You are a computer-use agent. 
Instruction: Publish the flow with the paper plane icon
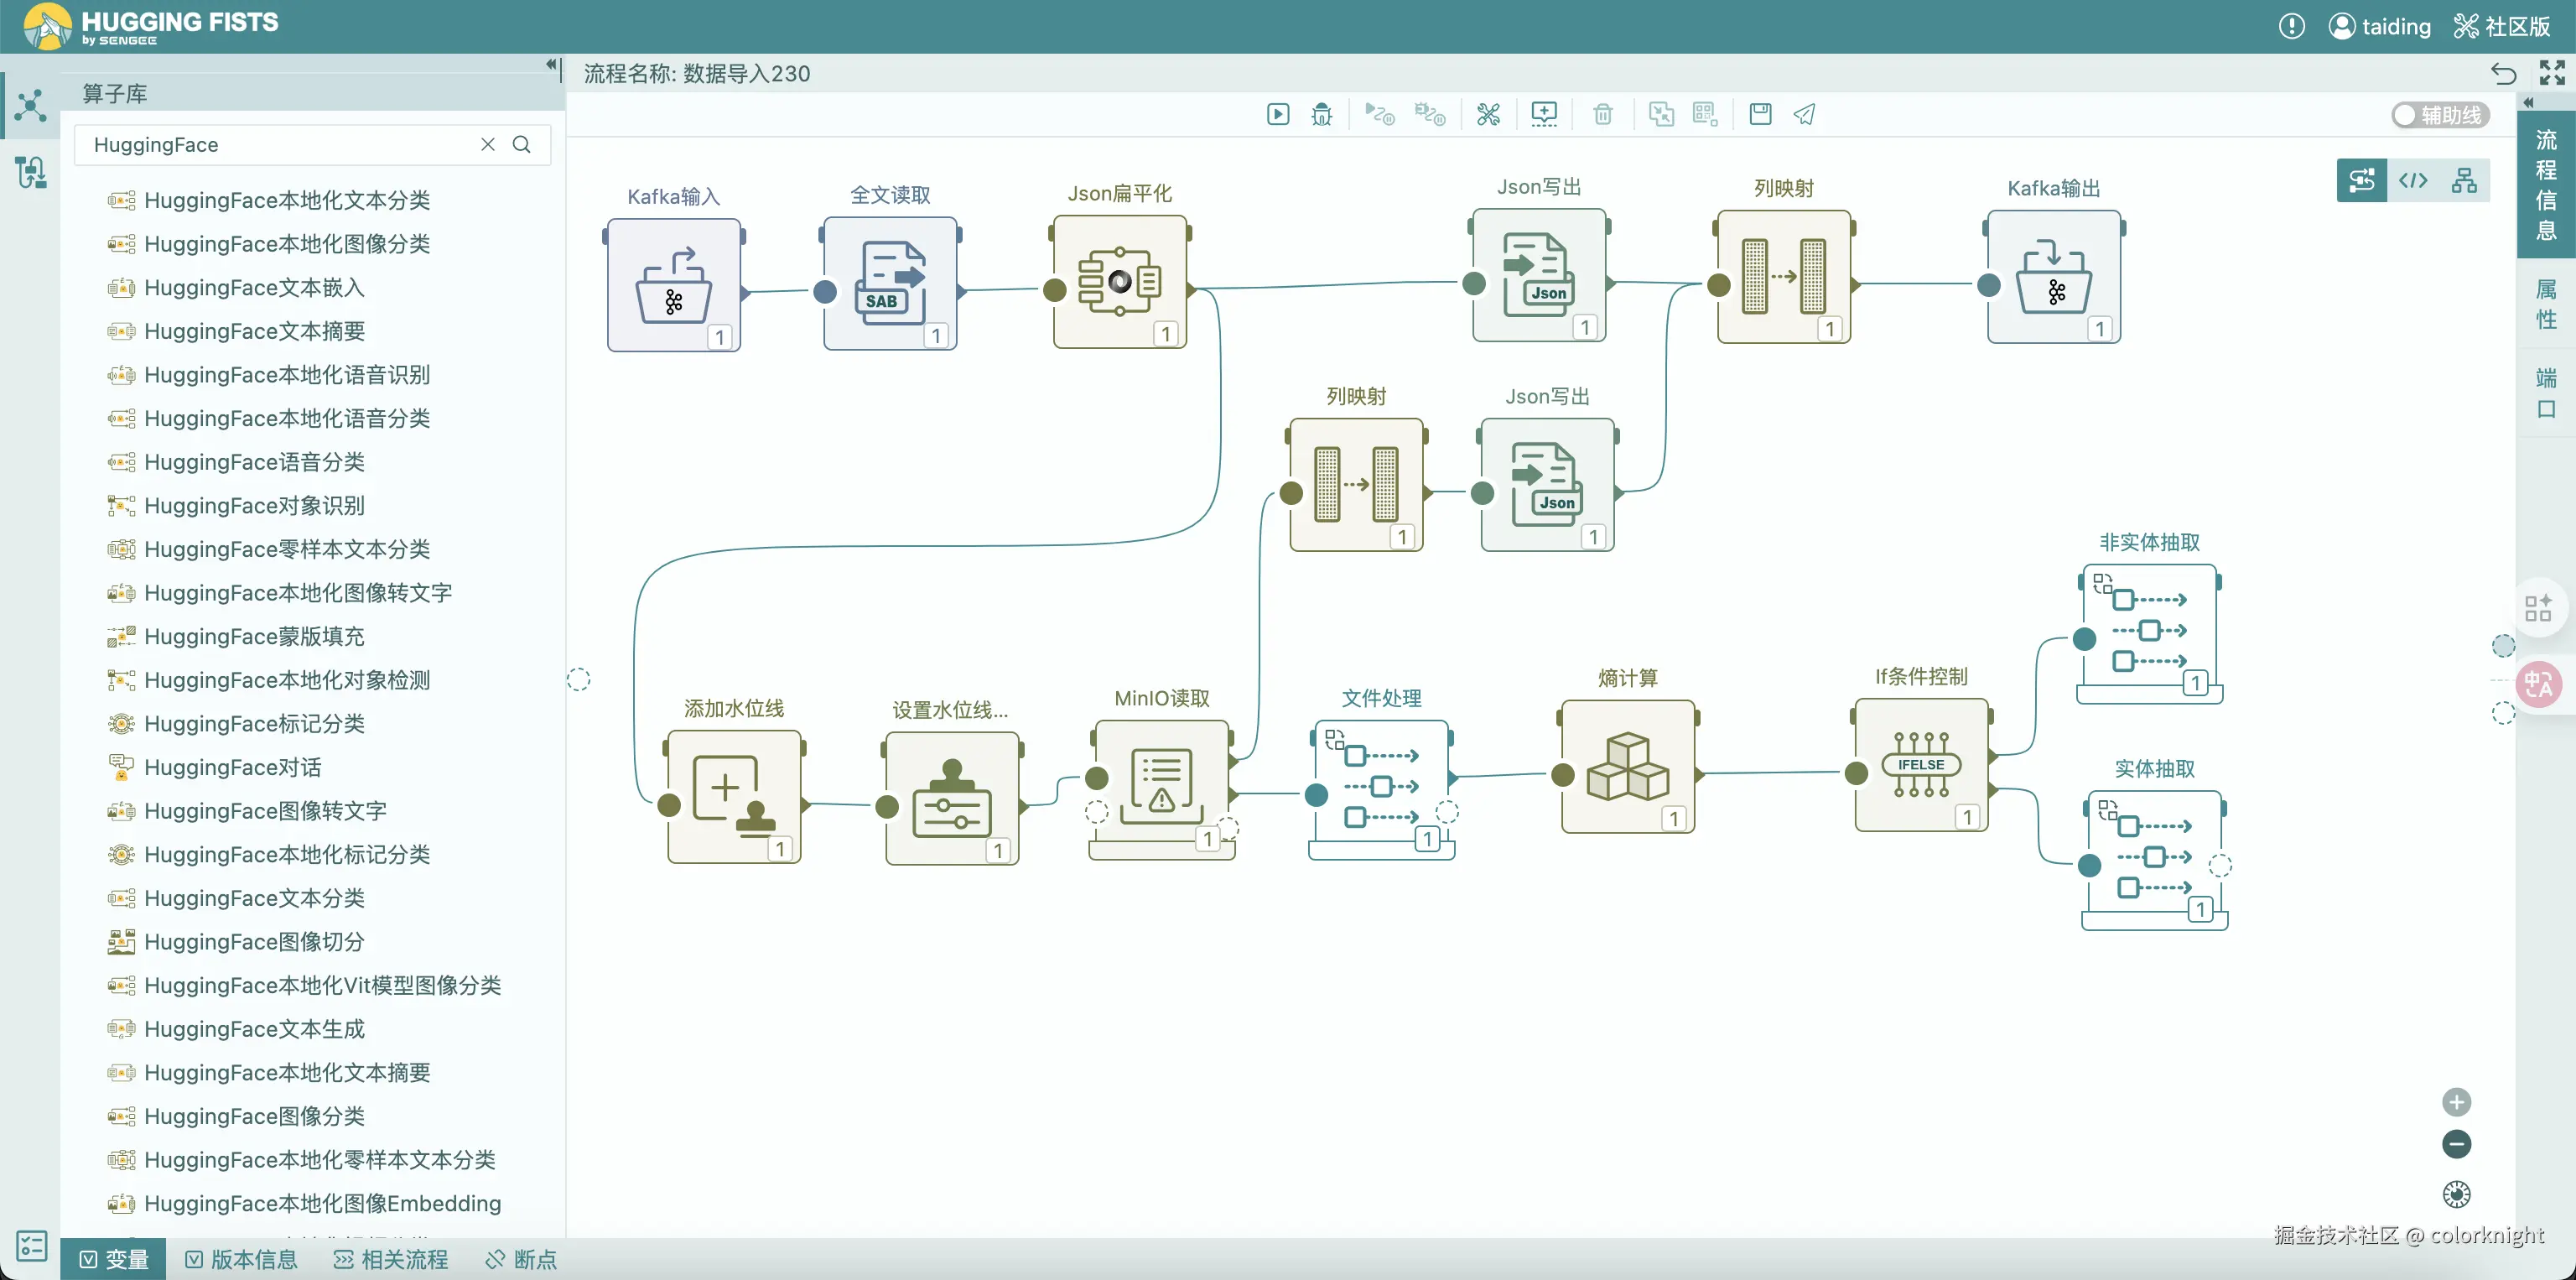[x=1804, y=114]
